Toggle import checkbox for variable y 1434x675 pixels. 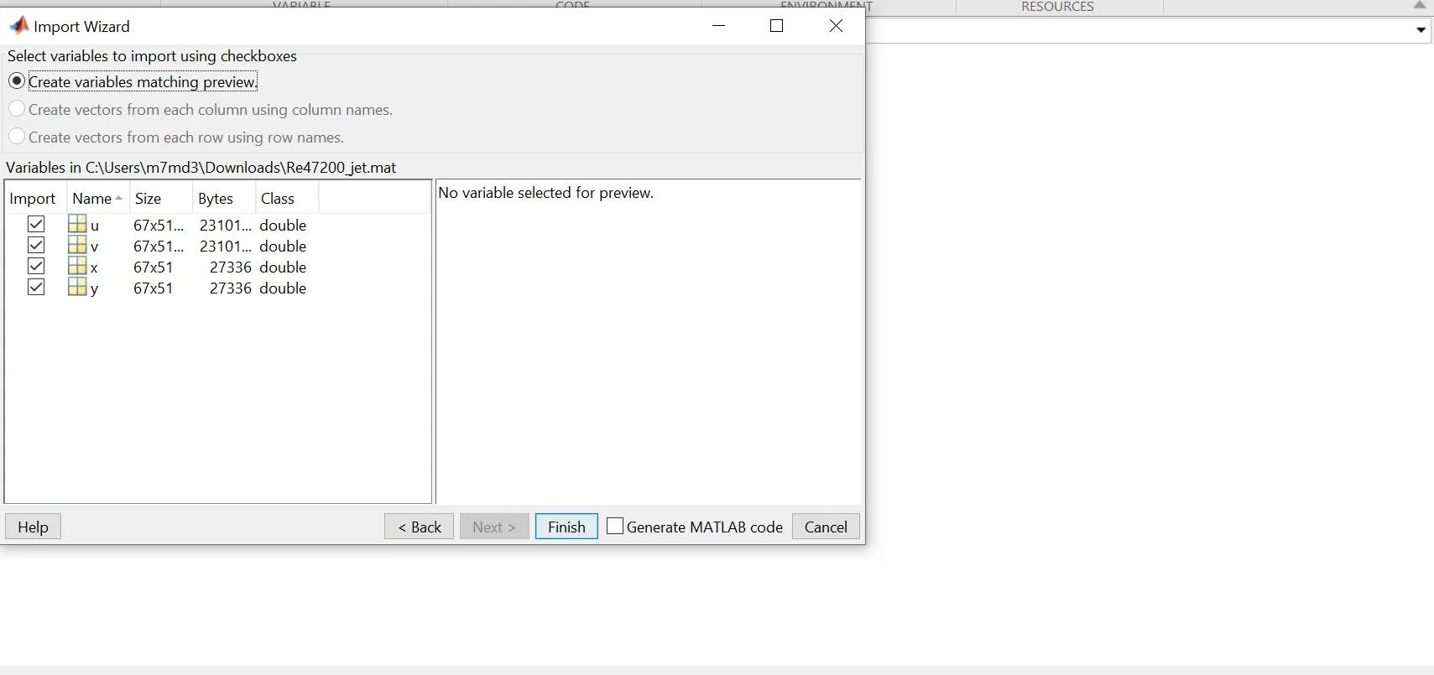[x=35, y=287]
